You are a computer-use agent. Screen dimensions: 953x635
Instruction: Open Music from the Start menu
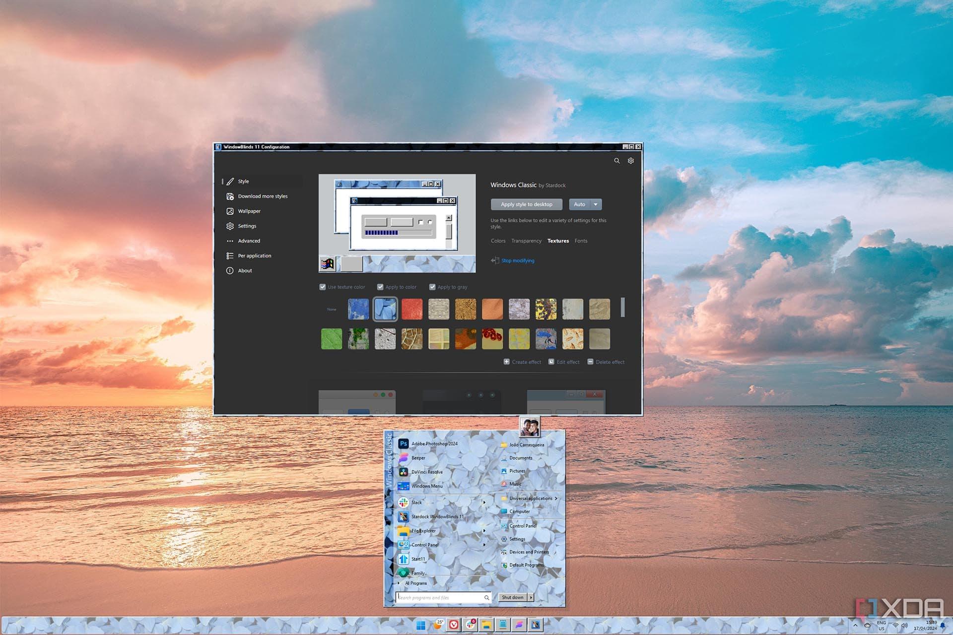[x=515, y=484]
